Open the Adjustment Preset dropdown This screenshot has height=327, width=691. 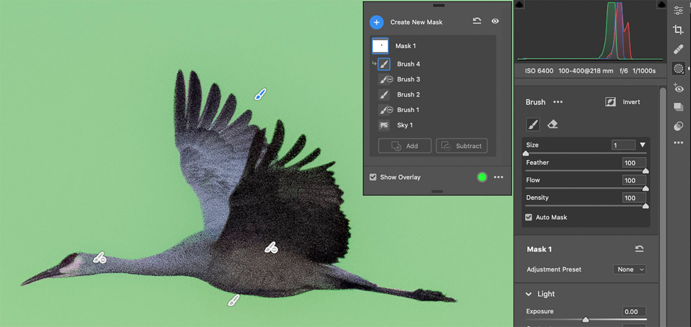click(x=629, y=269)
